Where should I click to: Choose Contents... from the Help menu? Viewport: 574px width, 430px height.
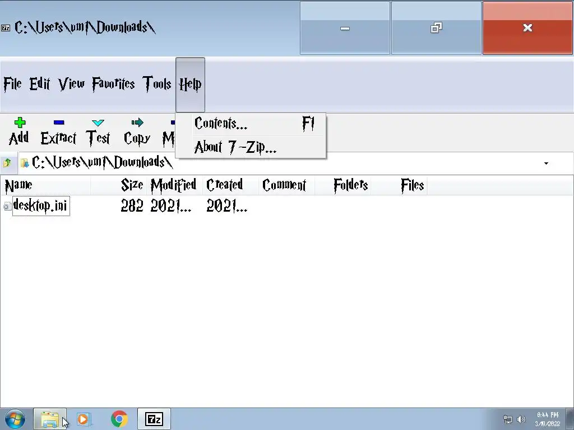251,124
